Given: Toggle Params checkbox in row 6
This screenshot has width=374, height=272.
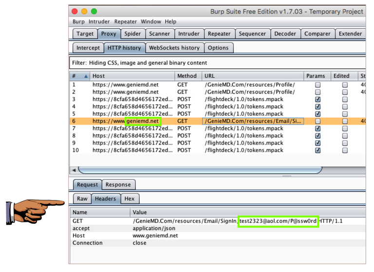Looking at the screenshot, I should pos(318,121).
